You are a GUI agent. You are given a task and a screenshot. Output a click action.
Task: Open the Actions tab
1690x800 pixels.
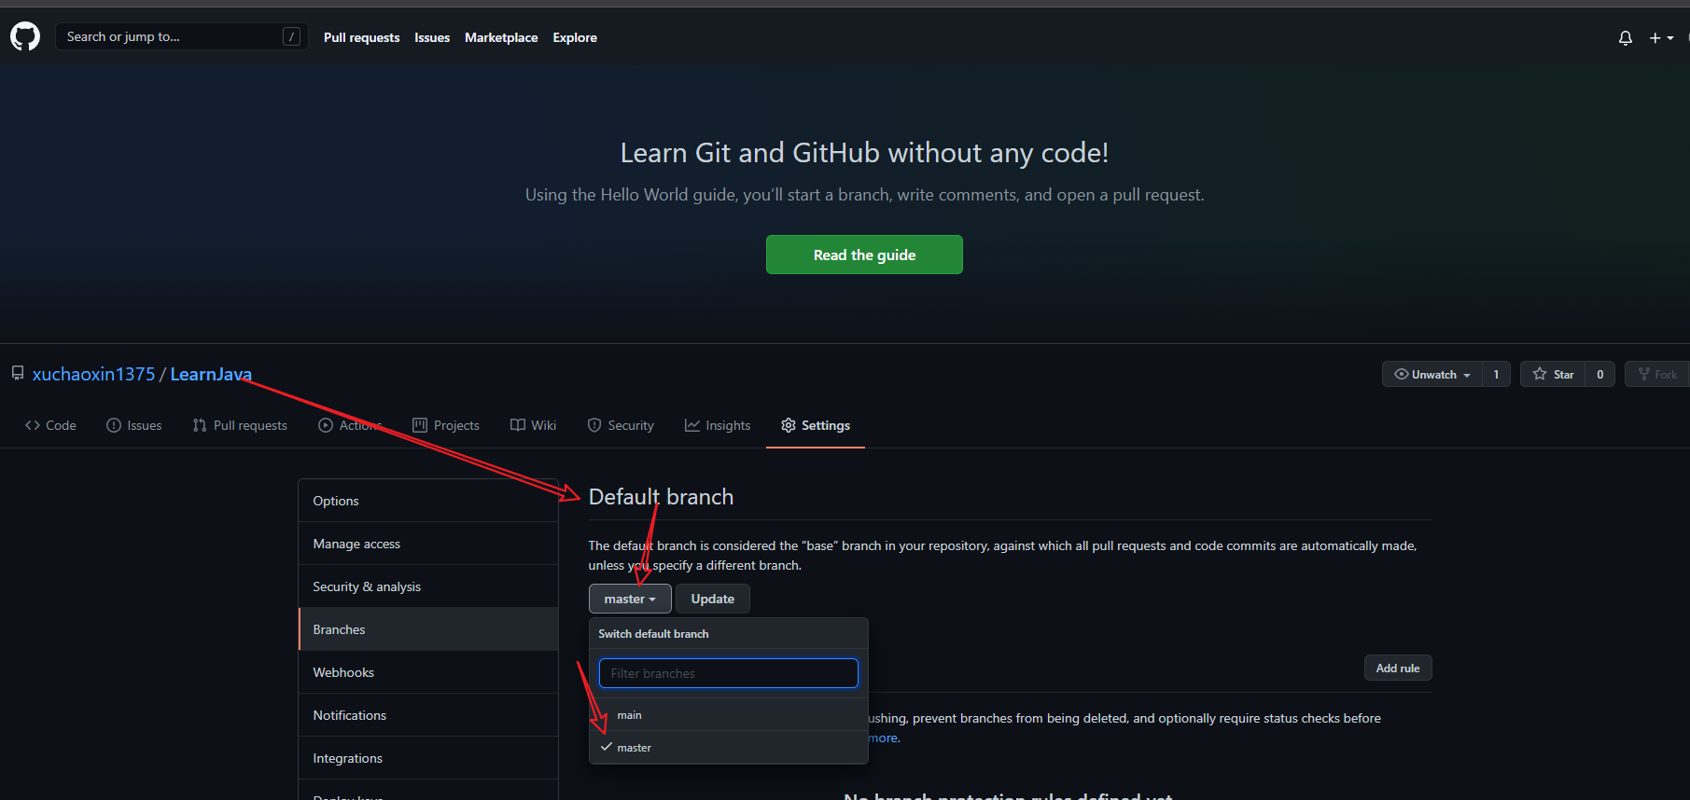pos(350,425)
